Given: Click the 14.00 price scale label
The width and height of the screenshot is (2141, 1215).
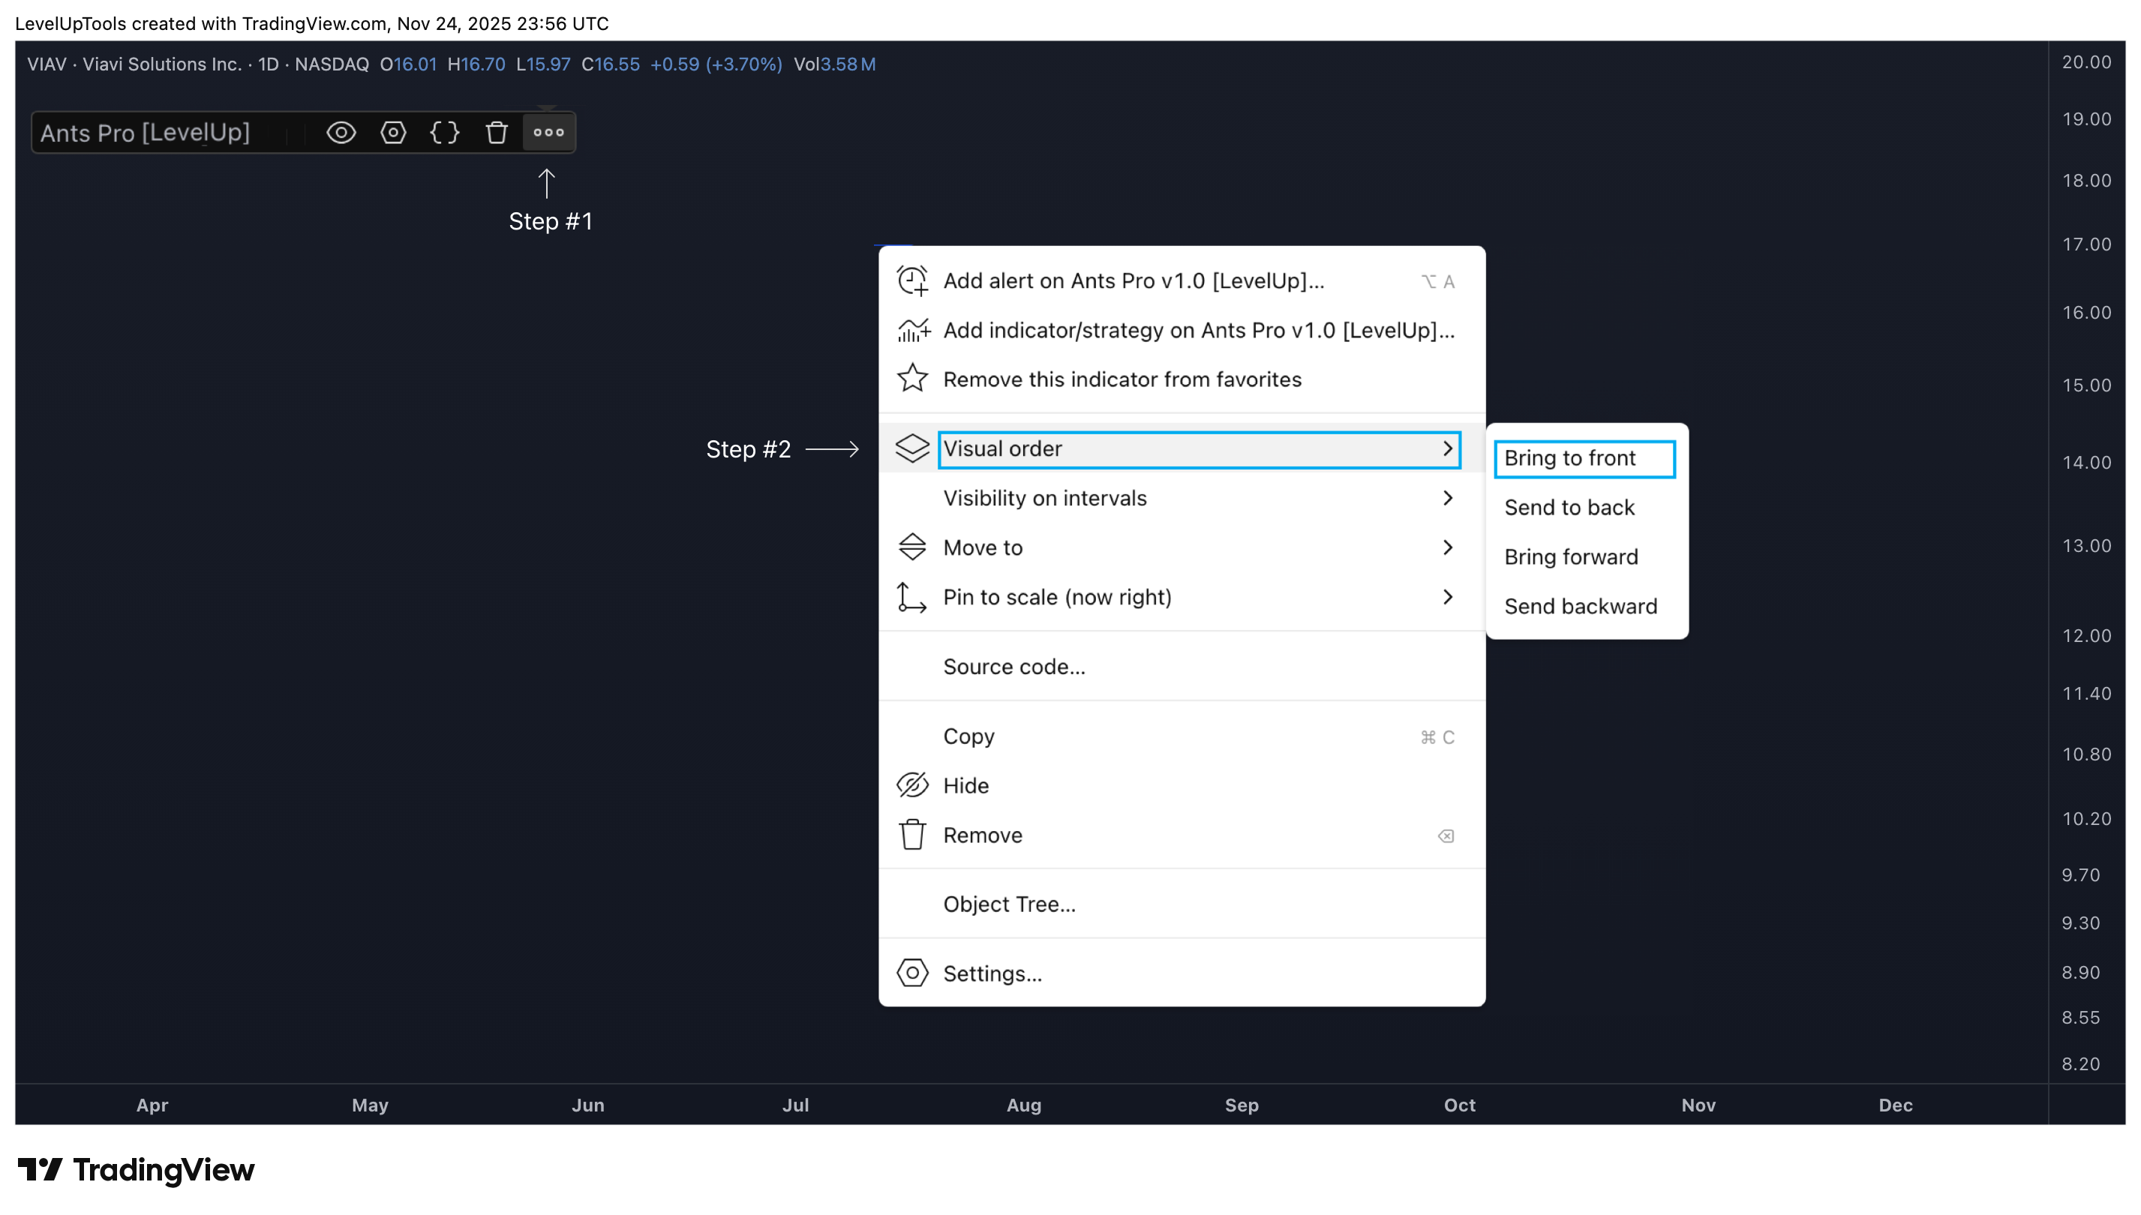Looking at the screenshot, I should point(2086,463).
